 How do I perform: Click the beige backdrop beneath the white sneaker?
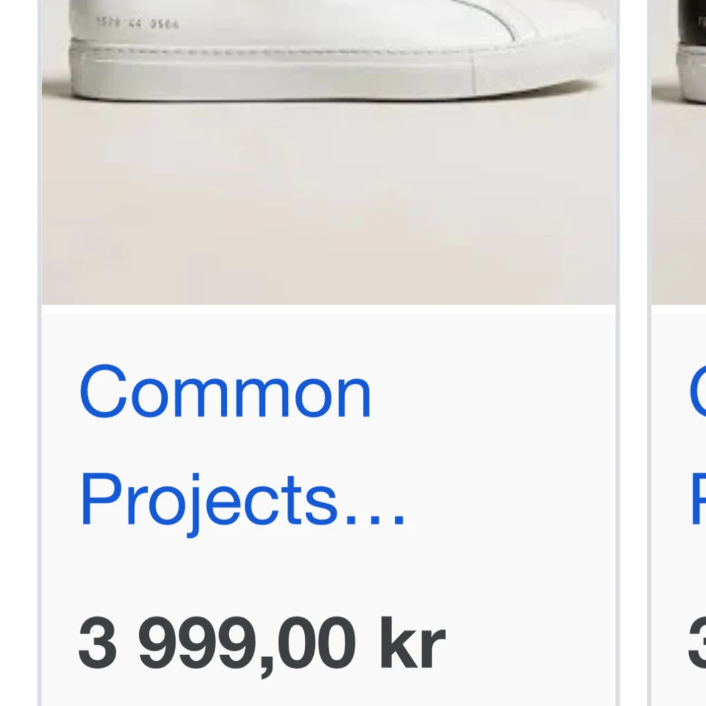point(329,203)
